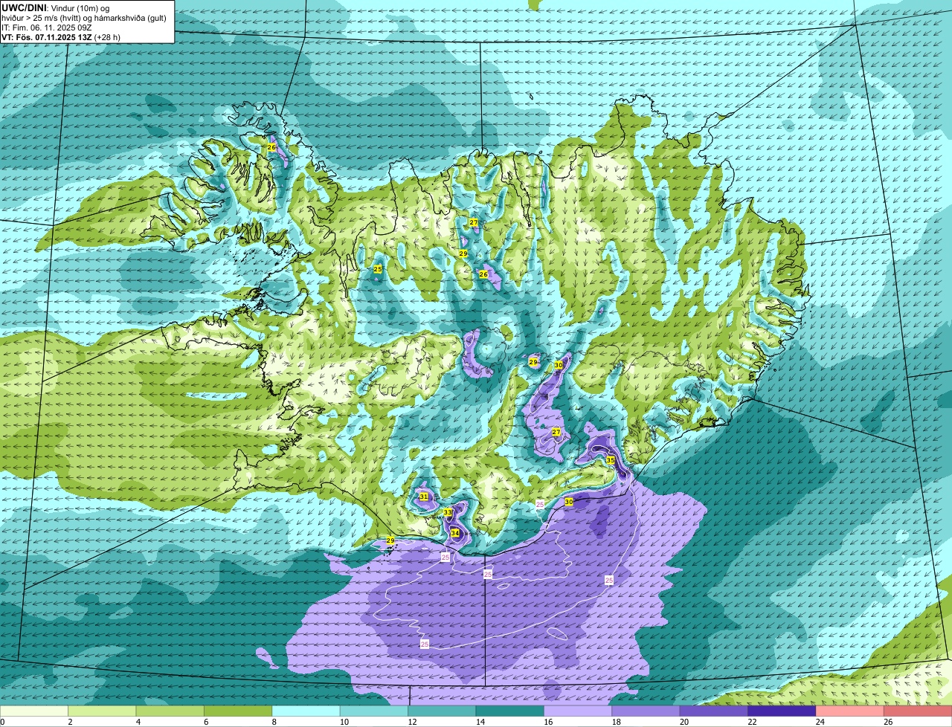Pick the 20–22 m/s violet legend swatch
952x727 pixels.
pyautogui.click(x=714, y=711)
